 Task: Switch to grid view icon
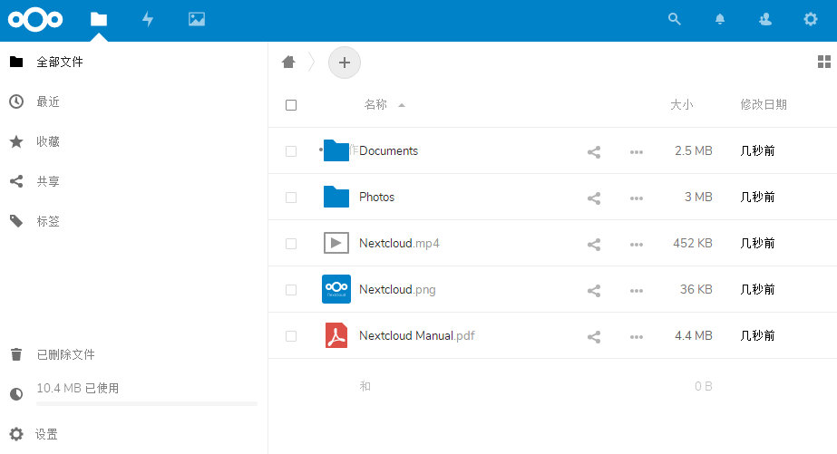click(824, 62)
